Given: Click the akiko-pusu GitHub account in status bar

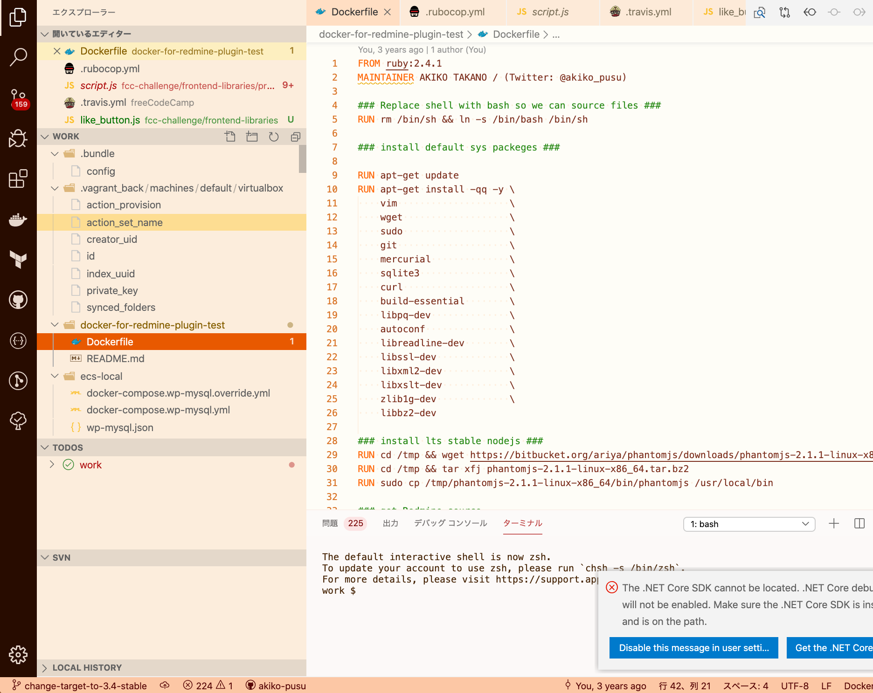Looking at the screenshot, I should [276, 686].
